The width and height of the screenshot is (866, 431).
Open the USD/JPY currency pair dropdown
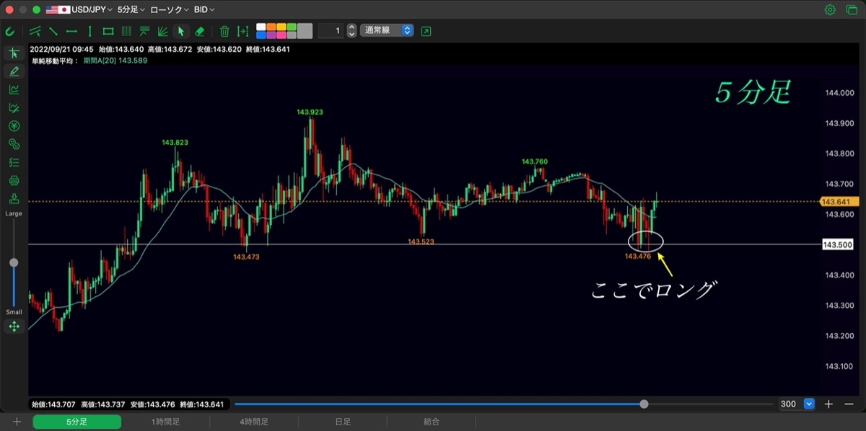79,10
